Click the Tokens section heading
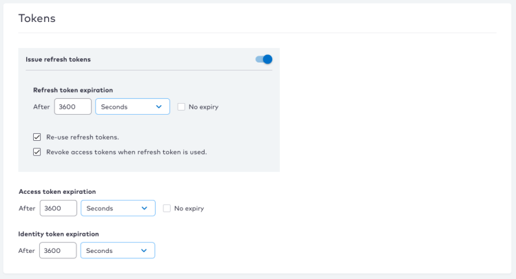 (x=37, y=19)
